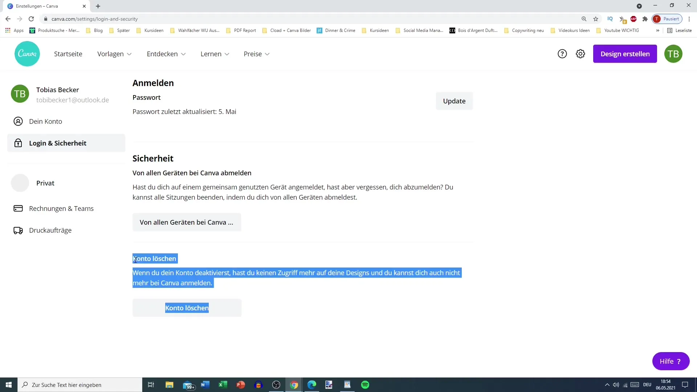Go back with browser back arrow

[x=8, y=19]
